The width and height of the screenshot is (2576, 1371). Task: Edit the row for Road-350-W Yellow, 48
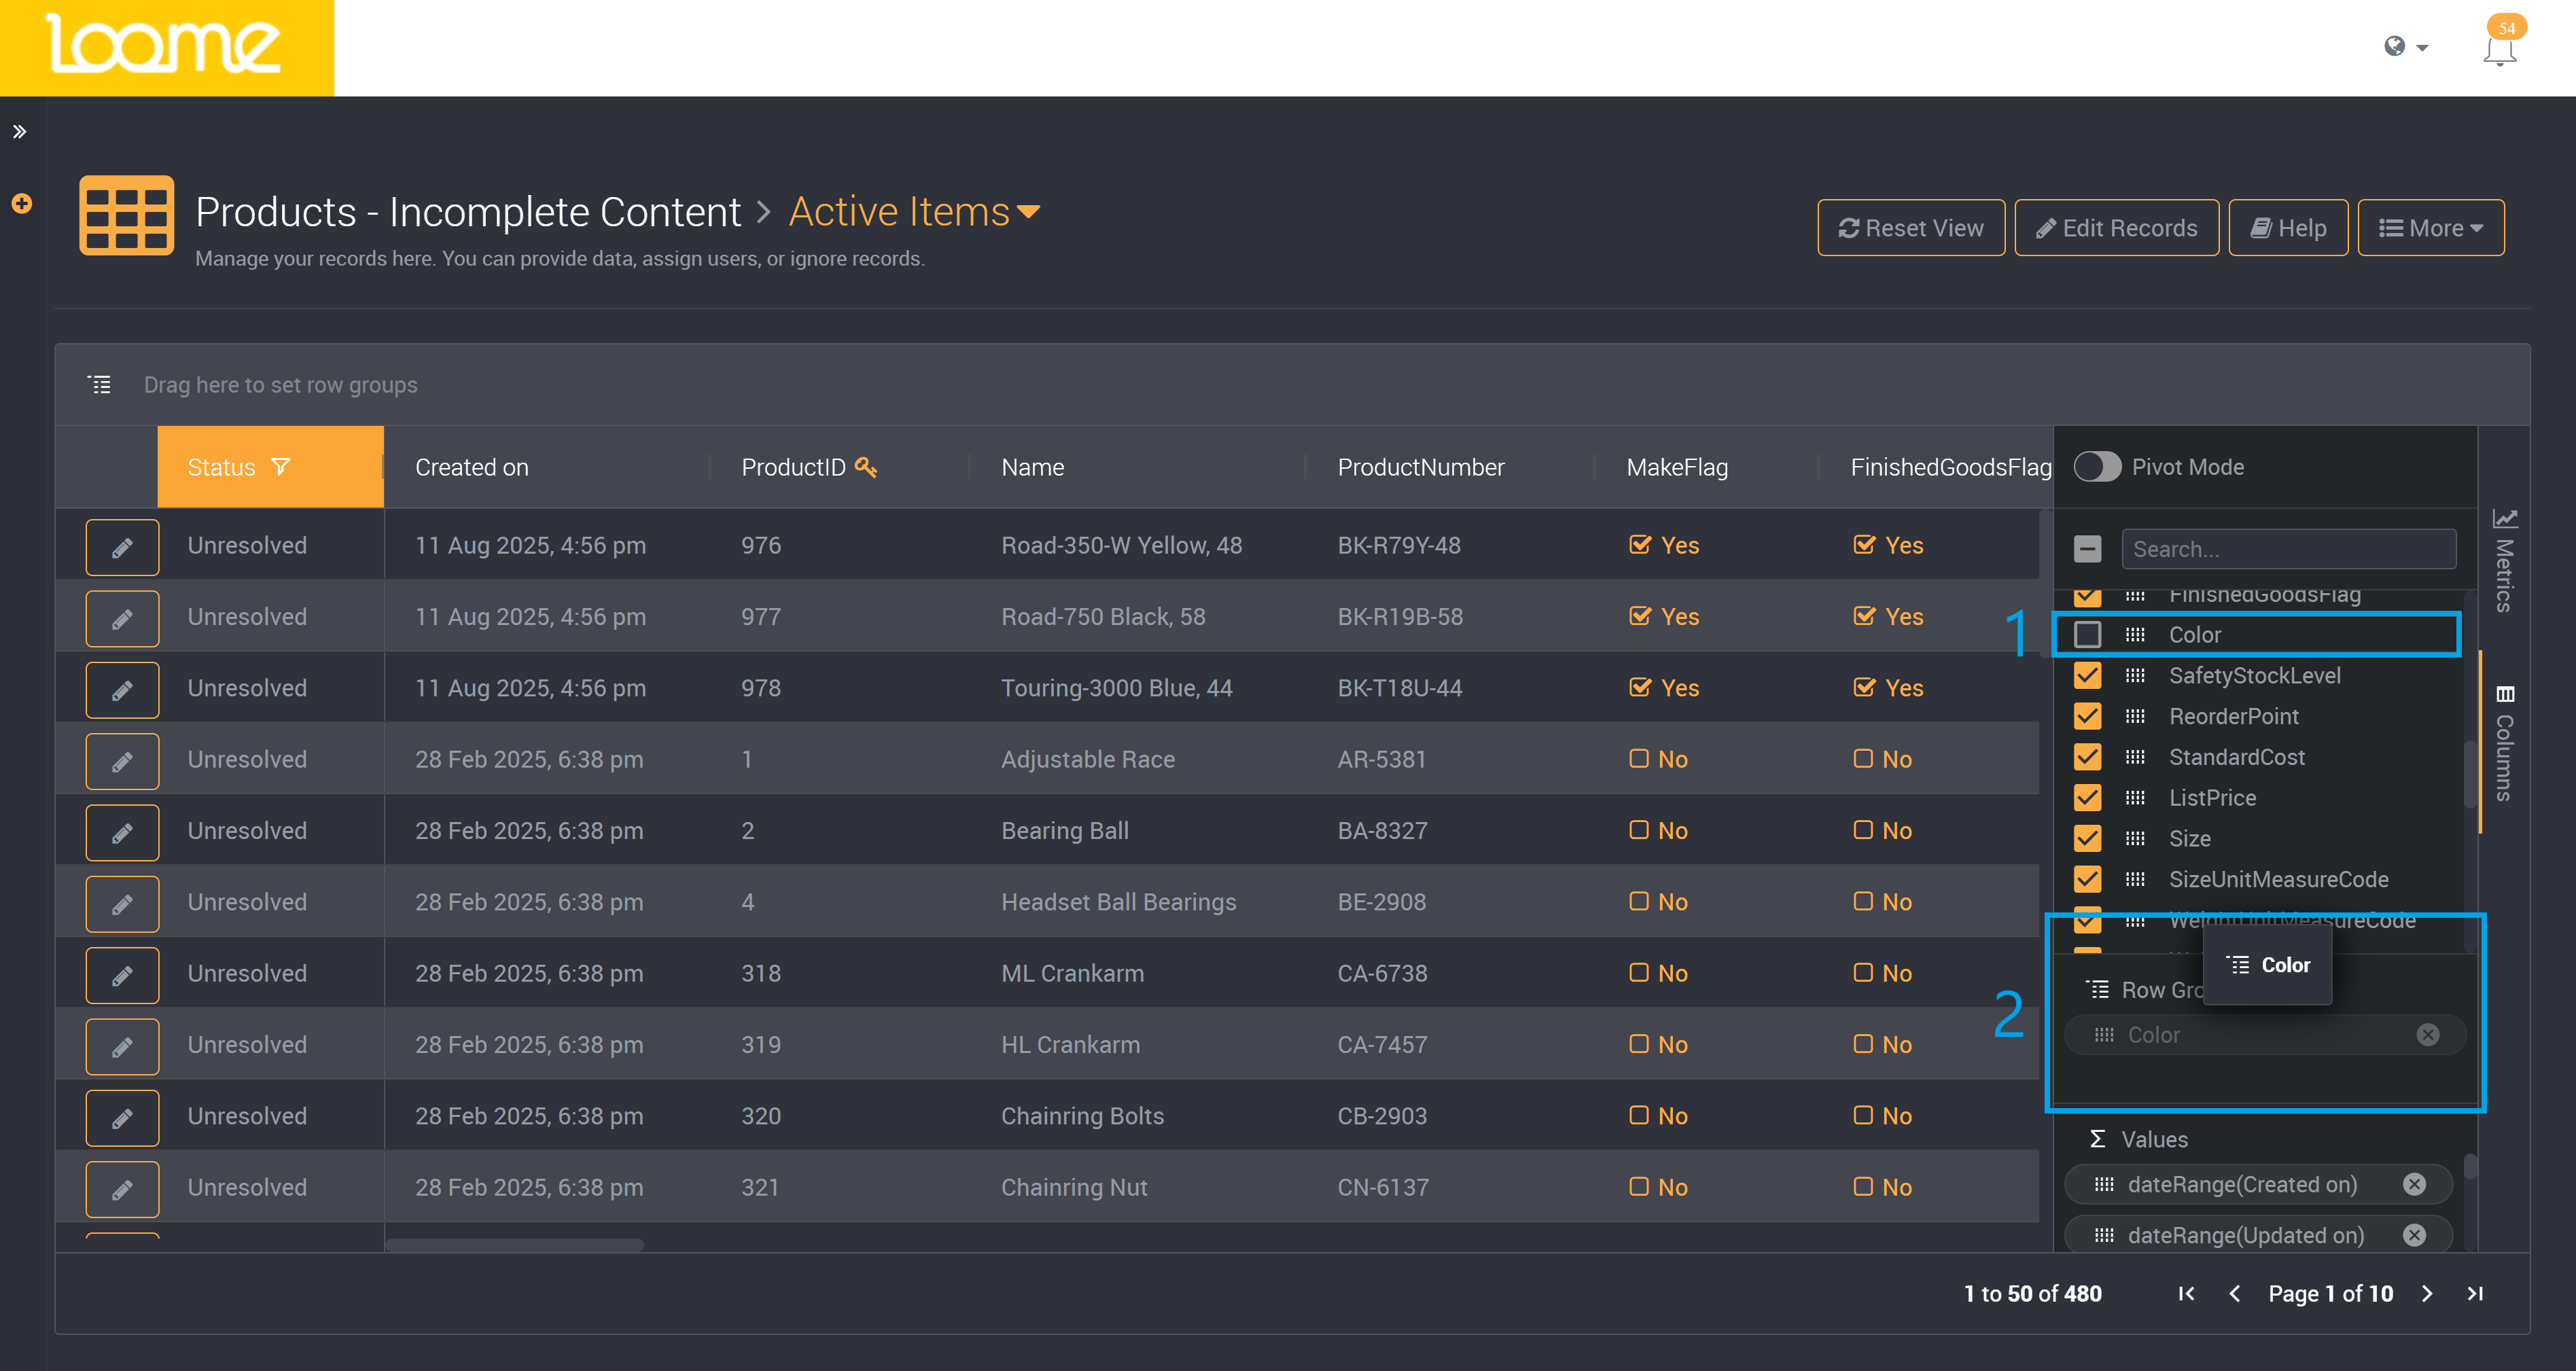(122, 547)
